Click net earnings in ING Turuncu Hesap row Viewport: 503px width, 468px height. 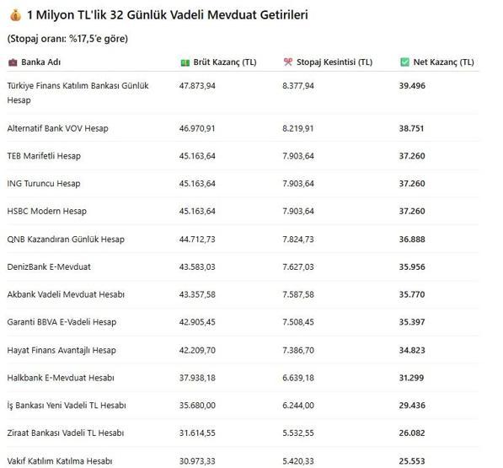pyautogui.click(x=412, y=184)
